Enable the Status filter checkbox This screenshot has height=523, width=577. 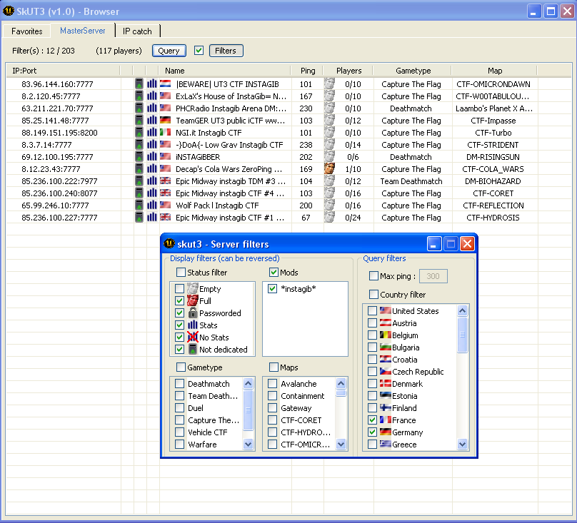point(181,272)
